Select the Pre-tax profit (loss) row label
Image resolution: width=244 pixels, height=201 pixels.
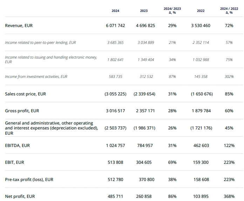click(29, 180)
